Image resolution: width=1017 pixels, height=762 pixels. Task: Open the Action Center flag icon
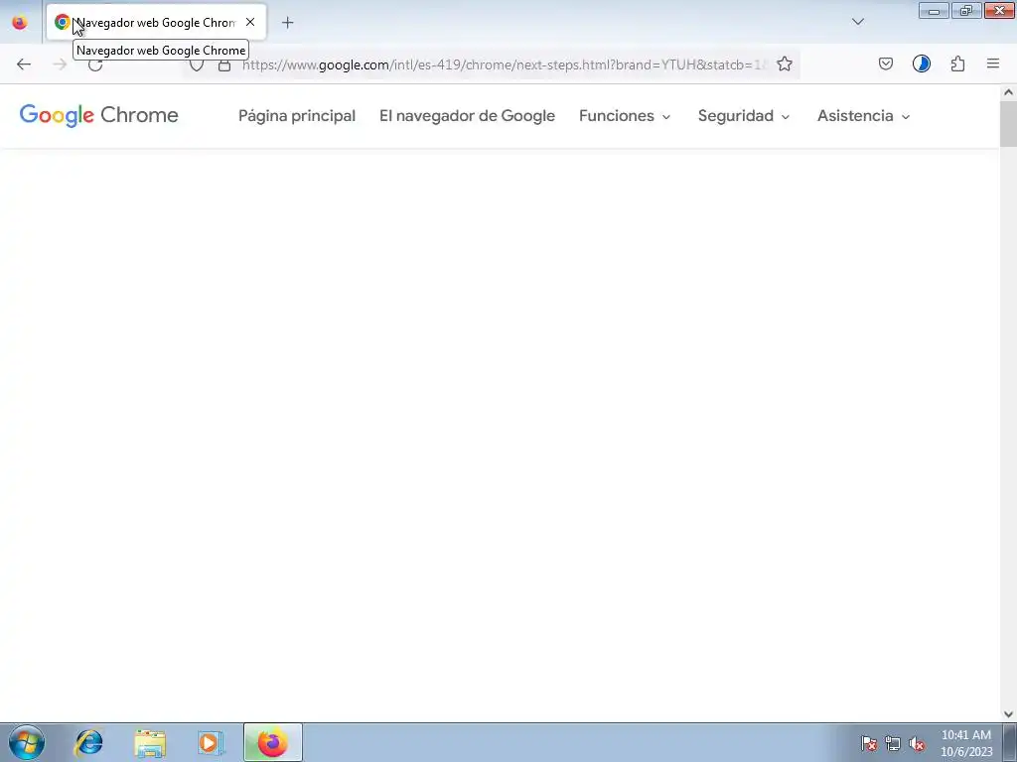coord(869,743)
